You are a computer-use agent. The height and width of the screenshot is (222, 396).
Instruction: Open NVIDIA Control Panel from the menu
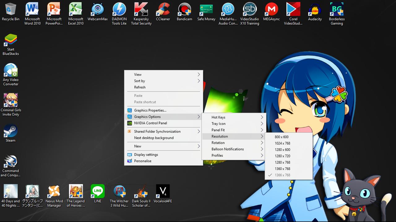pyautogui.click(x=151, y=123)
